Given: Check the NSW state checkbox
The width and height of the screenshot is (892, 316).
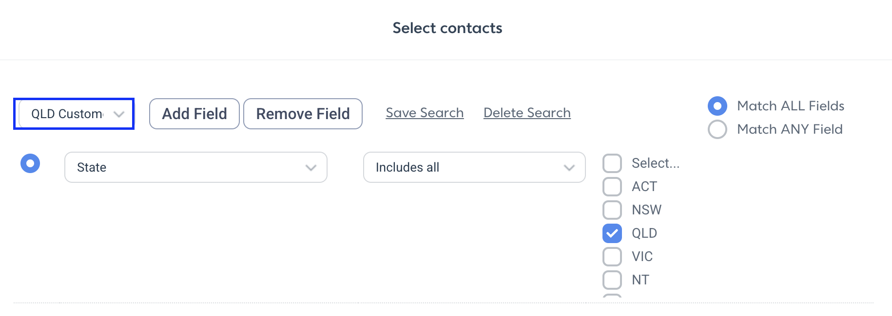Looking at the screenshot, I should [612, 210].
